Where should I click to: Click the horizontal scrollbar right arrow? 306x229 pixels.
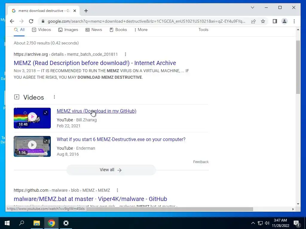tap(293, 209)
